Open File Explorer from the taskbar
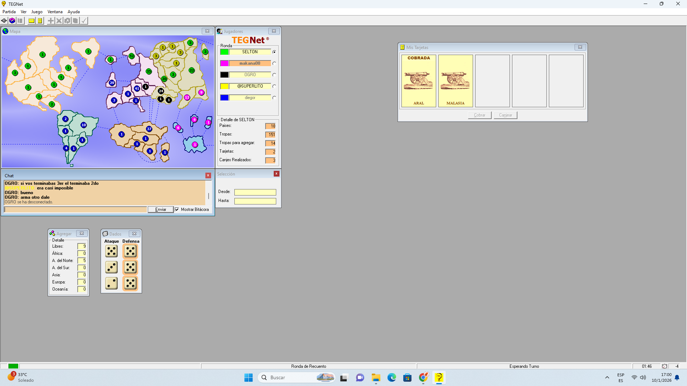Screen dimensions: 687x386 376,377
